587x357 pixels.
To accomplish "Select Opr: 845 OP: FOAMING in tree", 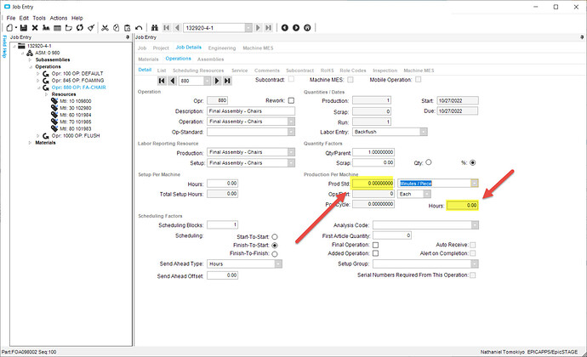I will click(78, 81).
